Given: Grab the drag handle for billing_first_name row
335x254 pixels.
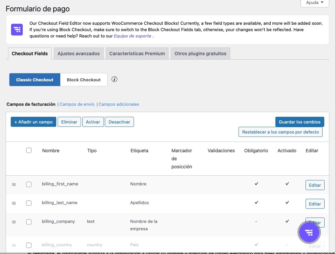Looking at the screenshot, I should pyautogui.click(x=14, y=184).
